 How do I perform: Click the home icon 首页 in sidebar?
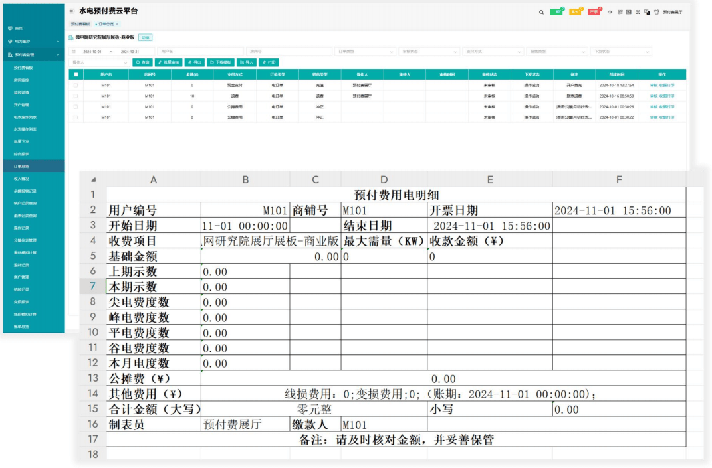pos(10,28)
